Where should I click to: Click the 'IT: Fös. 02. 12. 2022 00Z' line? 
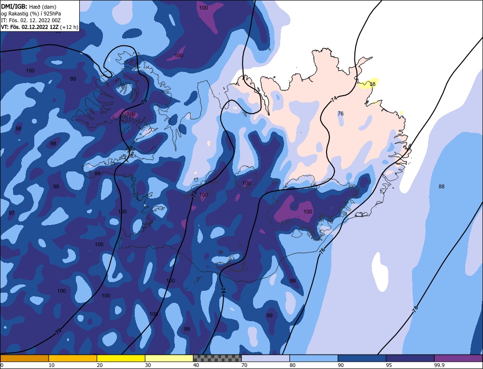31,20
